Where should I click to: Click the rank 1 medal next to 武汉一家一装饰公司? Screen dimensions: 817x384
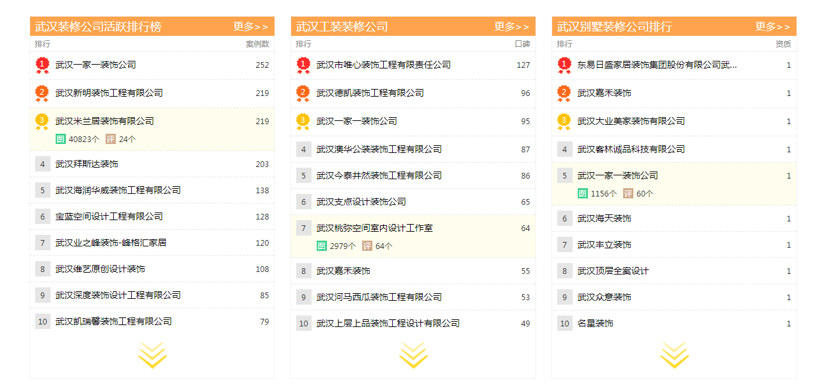[x=41, y=65]
